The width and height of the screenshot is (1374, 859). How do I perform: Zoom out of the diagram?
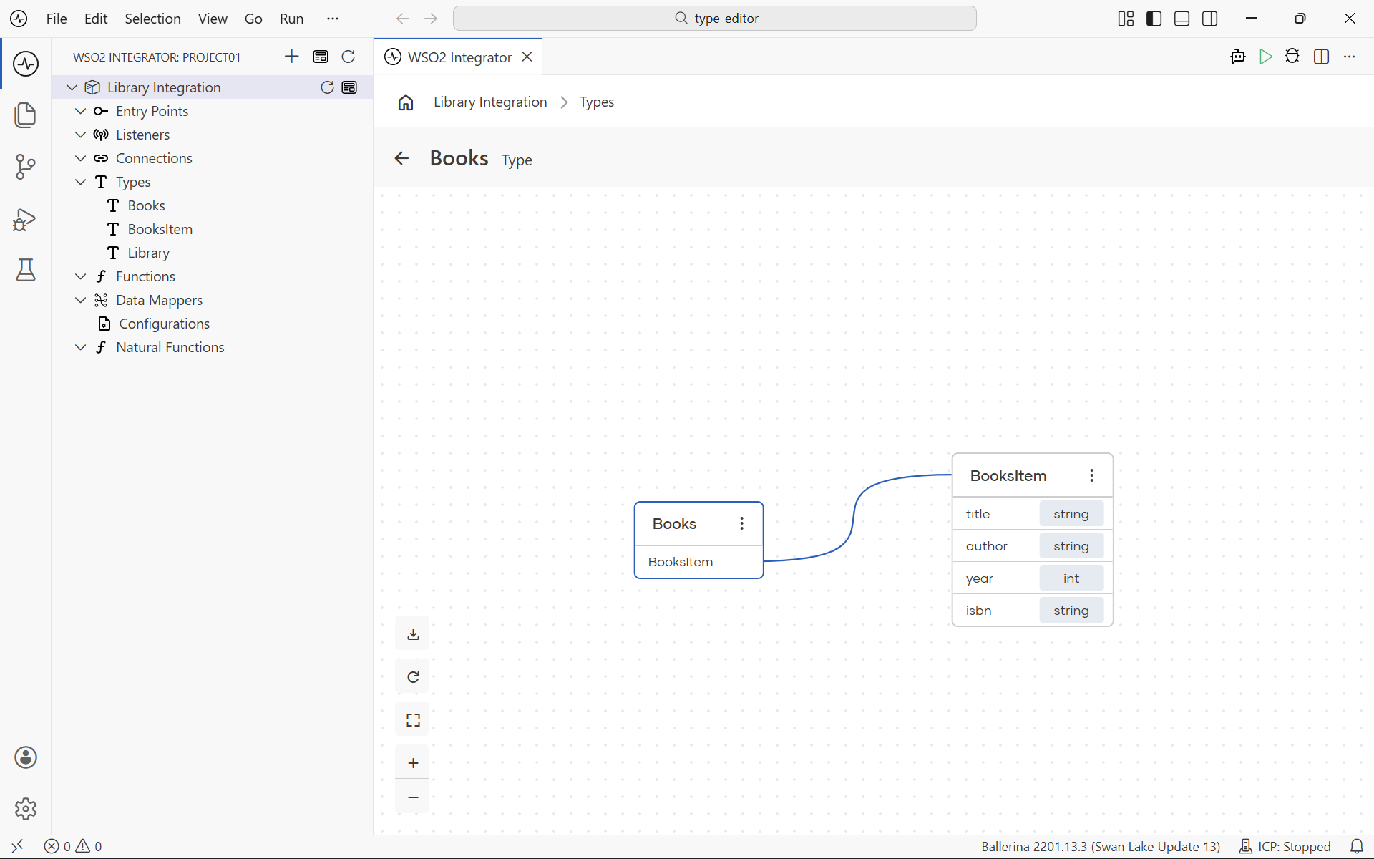click(413, 797)
